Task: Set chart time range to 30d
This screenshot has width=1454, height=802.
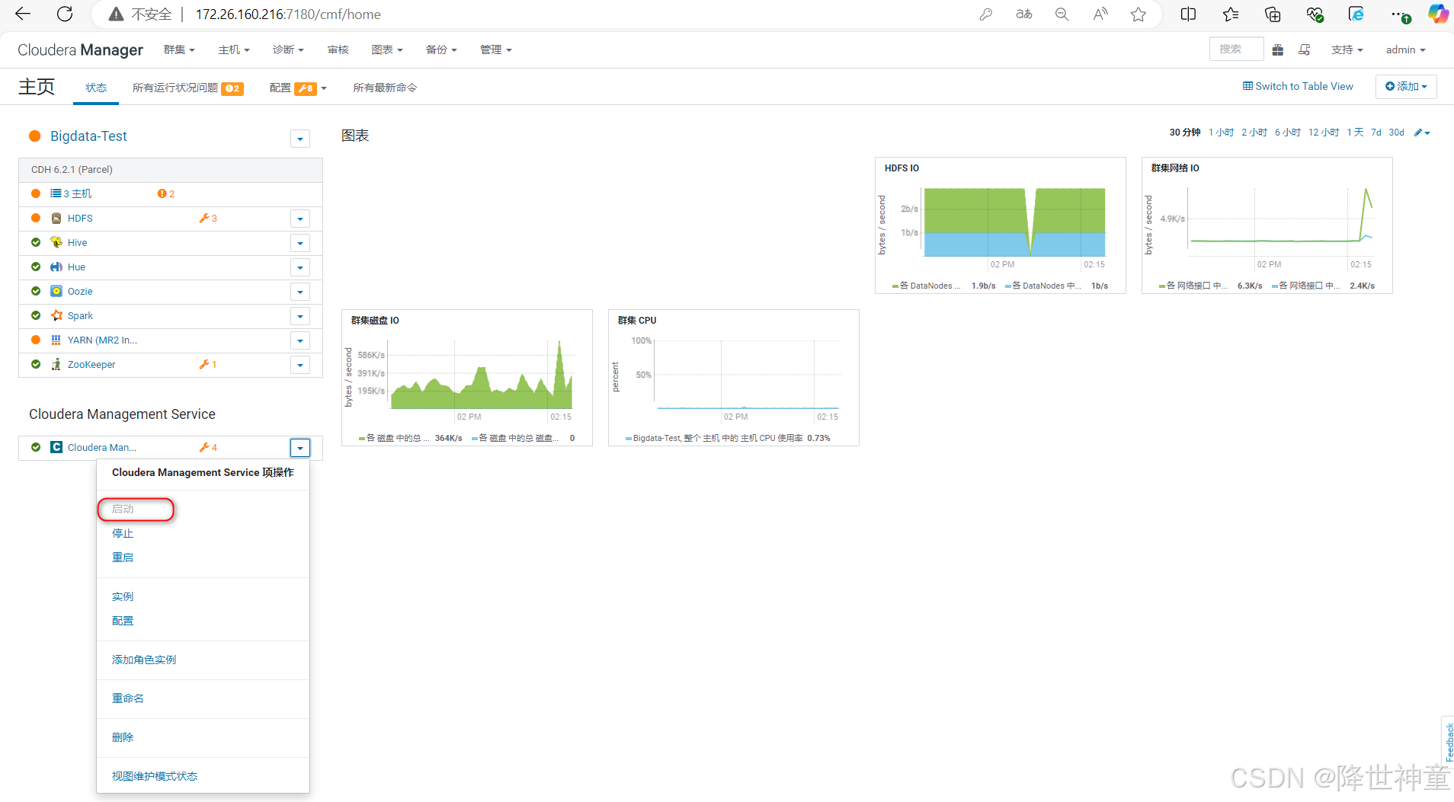Action: point(1396,133)
